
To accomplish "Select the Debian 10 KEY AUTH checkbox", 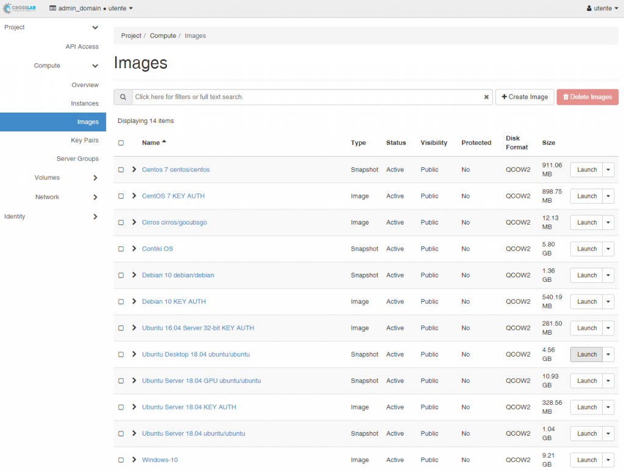I will [x=121, y=302].
